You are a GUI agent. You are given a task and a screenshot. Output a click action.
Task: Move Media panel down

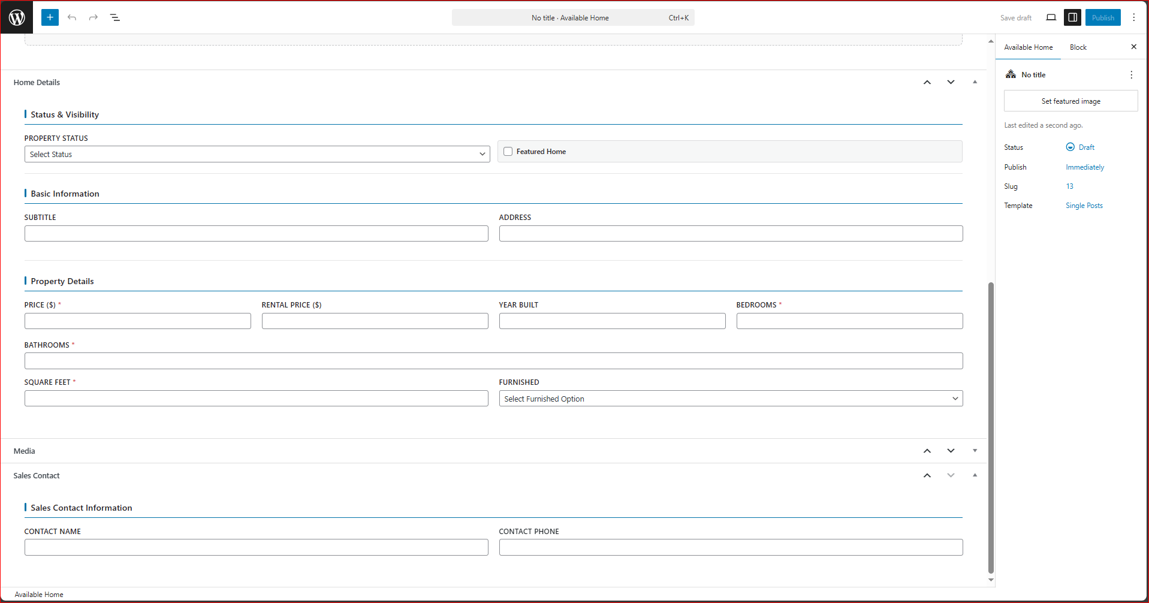(x=951, y=451)
